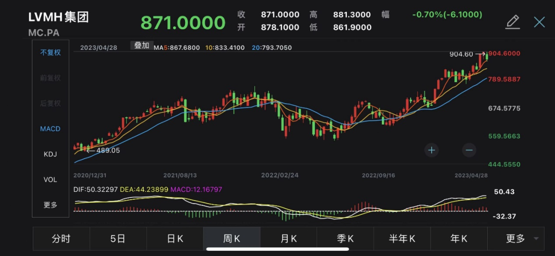Tap the MACD:12.16797 value

point(197,189)
